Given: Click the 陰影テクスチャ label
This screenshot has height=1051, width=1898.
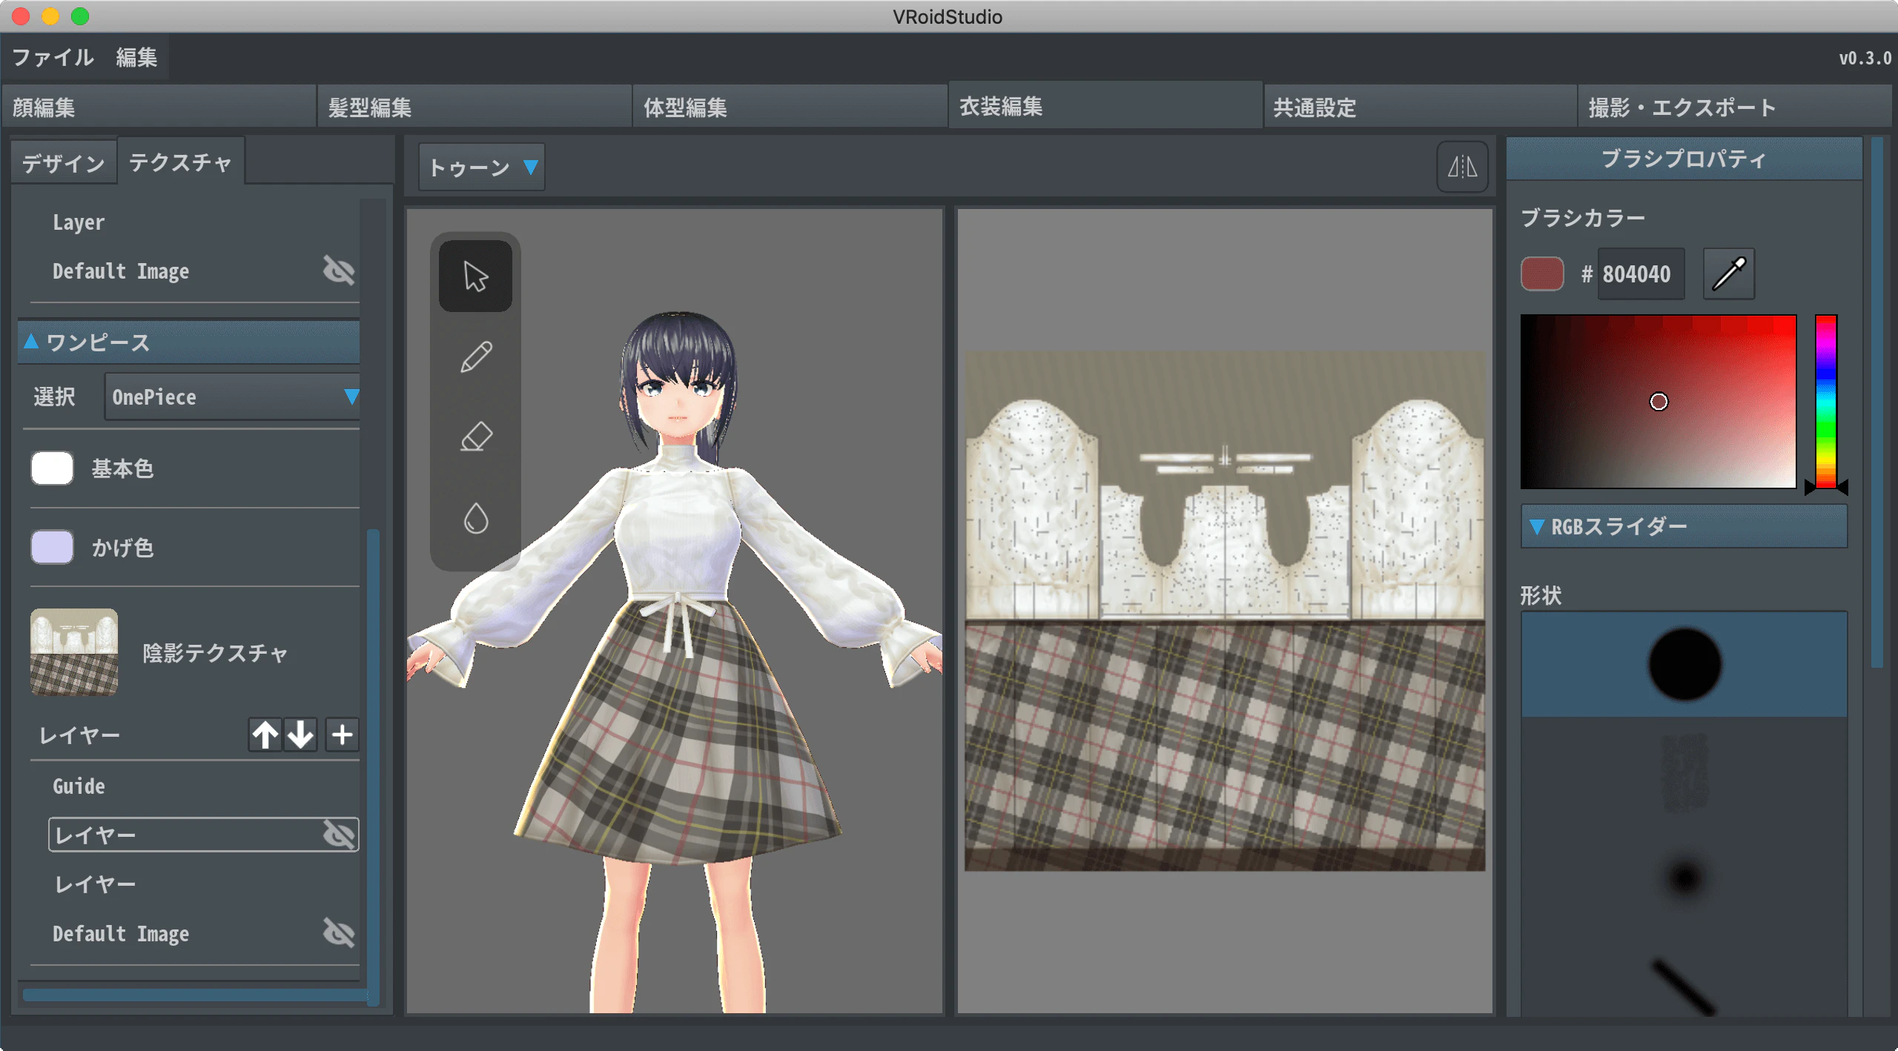Looking at the screenshot, I should (215, 652).
